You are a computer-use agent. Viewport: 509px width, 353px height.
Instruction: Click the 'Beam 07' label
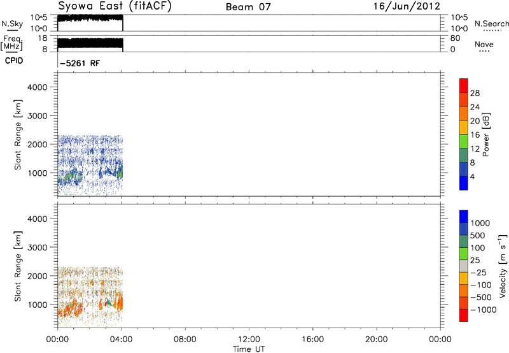[x=248, y=6]
